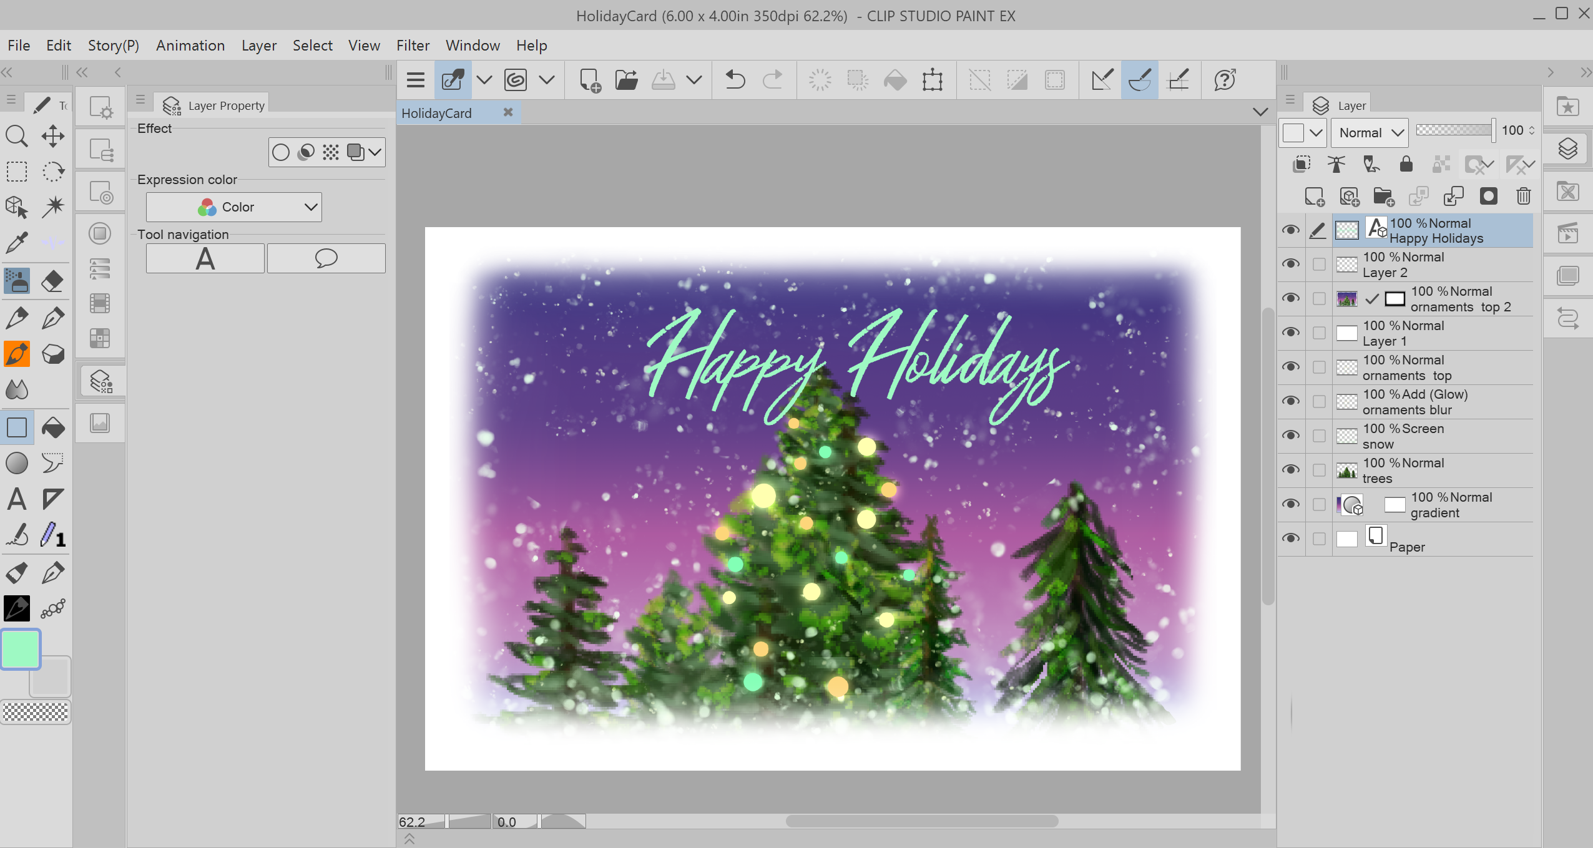Hide the trees layer
The width and height of the screenshot is (1593, 848).
pos(1290,470)
